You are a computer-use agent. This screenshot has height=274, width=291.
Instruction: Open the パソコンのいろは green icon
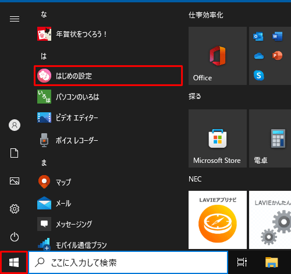44,97
